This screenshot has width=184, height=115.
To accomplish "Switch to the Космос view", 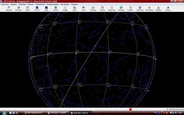I will 37,9.
